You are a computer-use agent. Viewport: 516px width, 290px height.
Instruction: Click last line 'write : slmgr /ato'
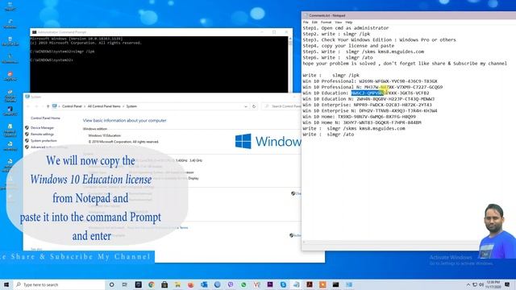pyautogui.click(x=328, y=135)
